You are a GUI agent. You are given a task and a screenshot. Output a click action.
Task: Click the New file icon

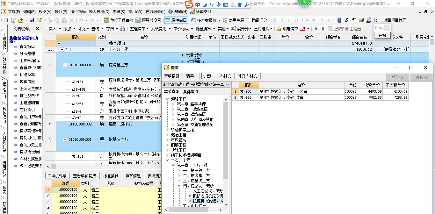[6, 20]
